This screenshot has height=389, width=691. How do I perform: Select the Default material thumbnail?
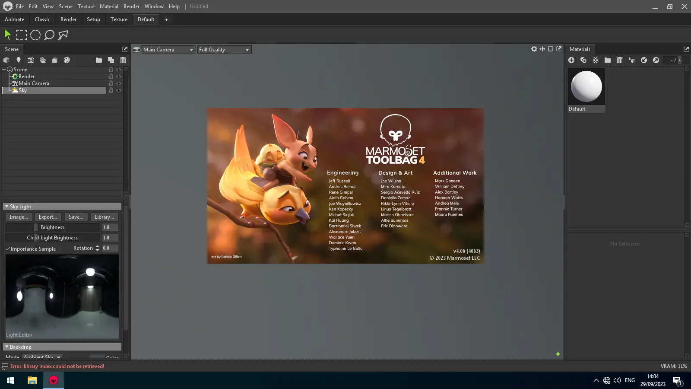click(586, 87)
